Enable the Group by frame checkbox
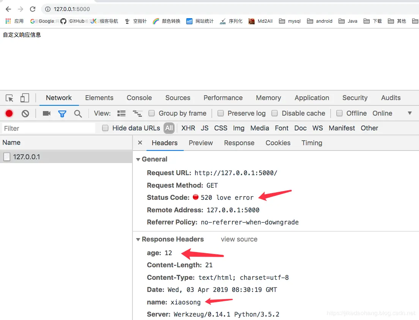The height and width of the screenshot is (320, 419). tap(151, 113)
